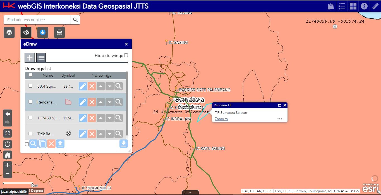381x195 pixels.
Task: Click the Rencana polygon symbol swatch
Action: (68, 102)
